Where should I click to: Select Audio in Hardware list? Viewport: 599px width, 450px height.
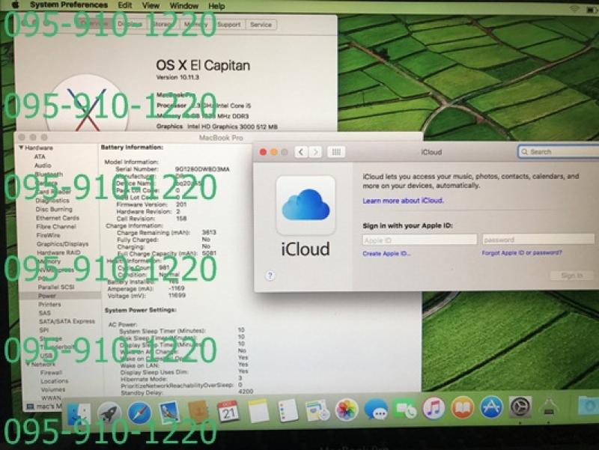(43, 165)
